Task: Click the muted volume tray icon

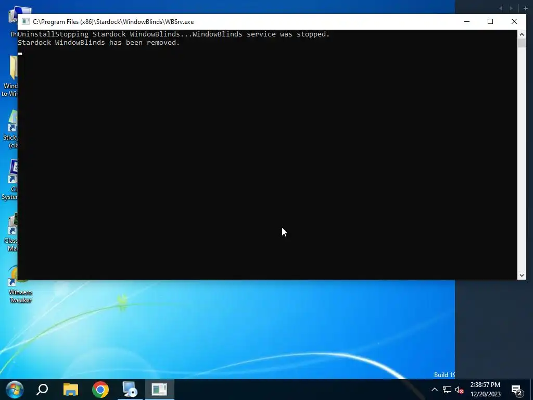Action: point(459,390)
